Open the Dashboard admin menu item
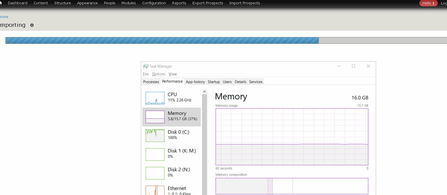The image size is (447, 195). point(18,3)
